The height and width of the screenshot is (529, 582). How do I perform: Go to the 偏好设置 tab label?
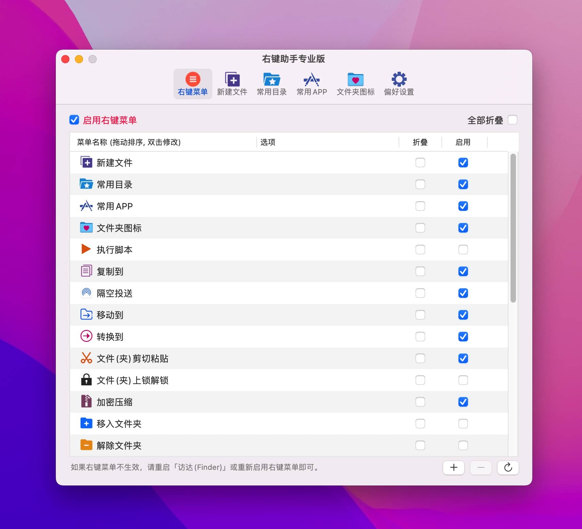tap(399, 92)
